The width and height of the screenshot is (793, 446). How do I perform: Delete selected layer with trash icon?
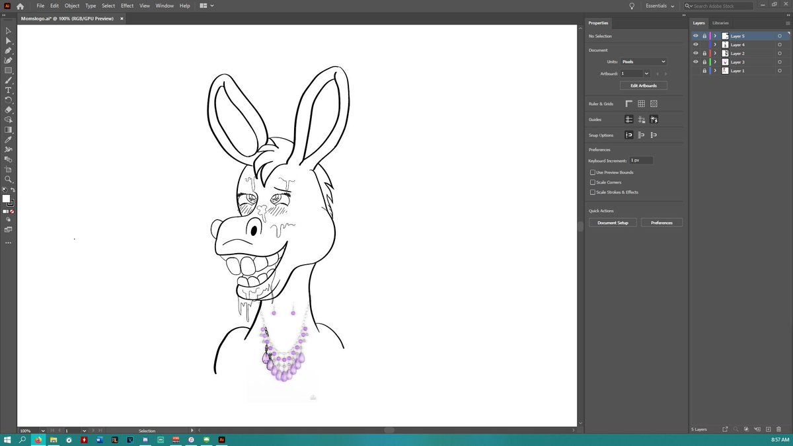779,429
